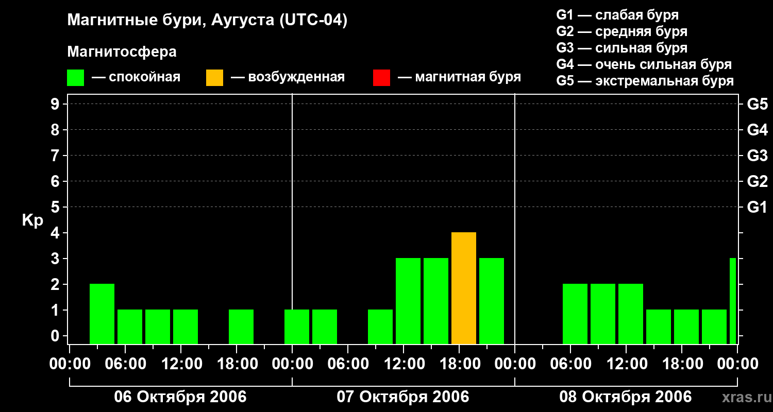Click the '08 Октября 2006' date label
This screenshot has width=773, height=412.
(x=626, y=397)
